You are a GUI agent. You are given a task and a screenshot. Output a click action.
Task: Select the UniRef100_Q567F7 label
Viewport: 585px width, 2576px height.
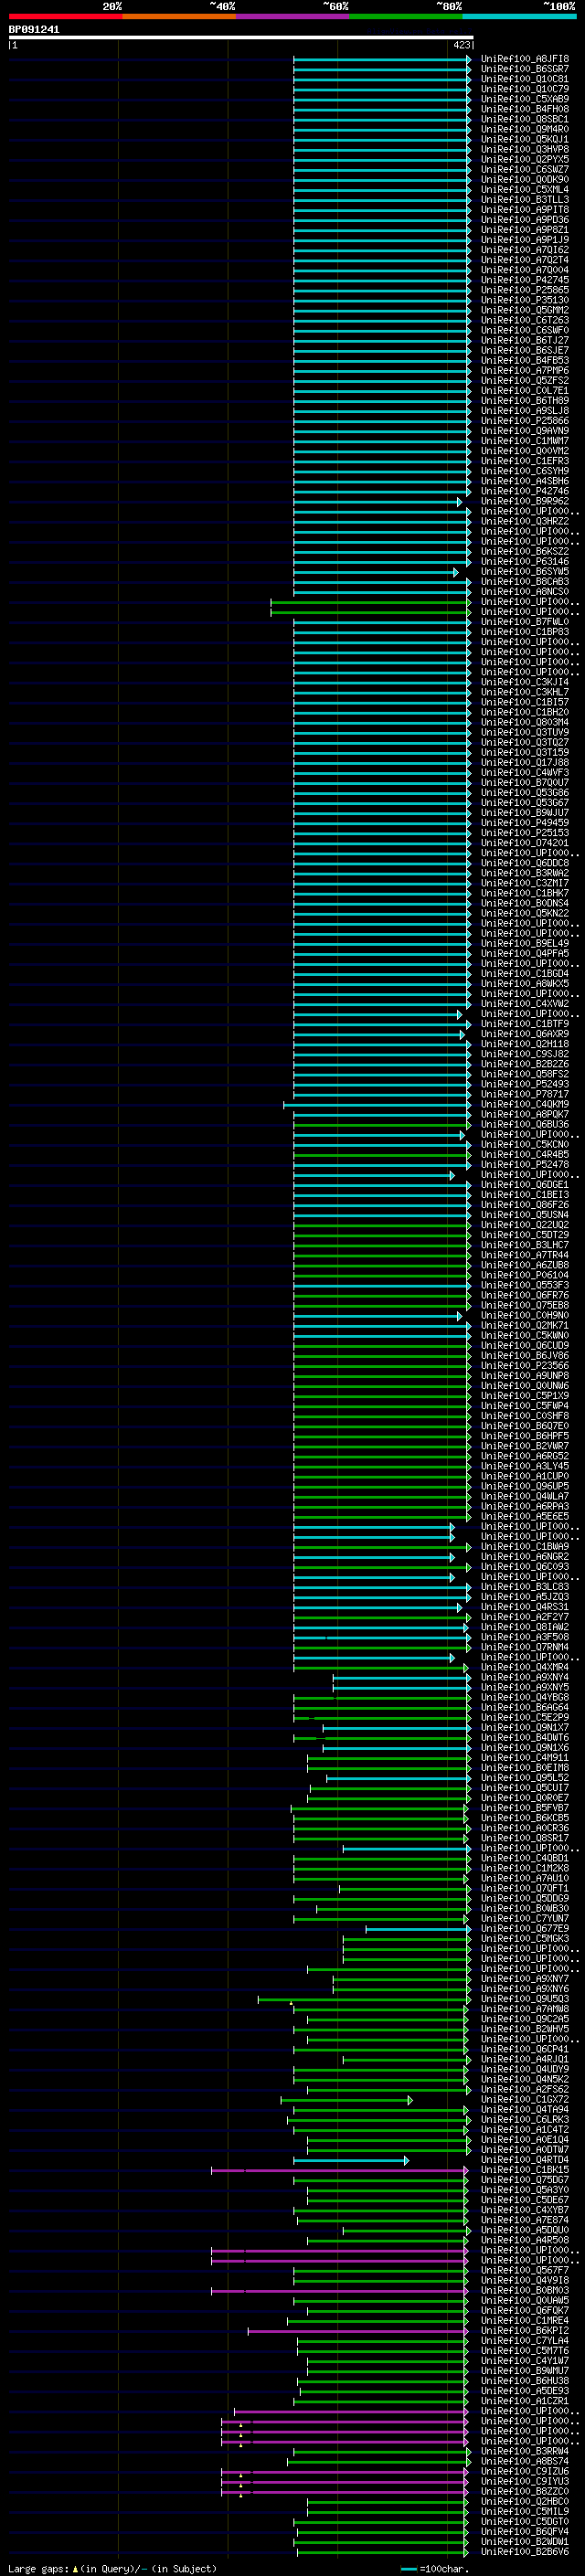click(525, 2270)
